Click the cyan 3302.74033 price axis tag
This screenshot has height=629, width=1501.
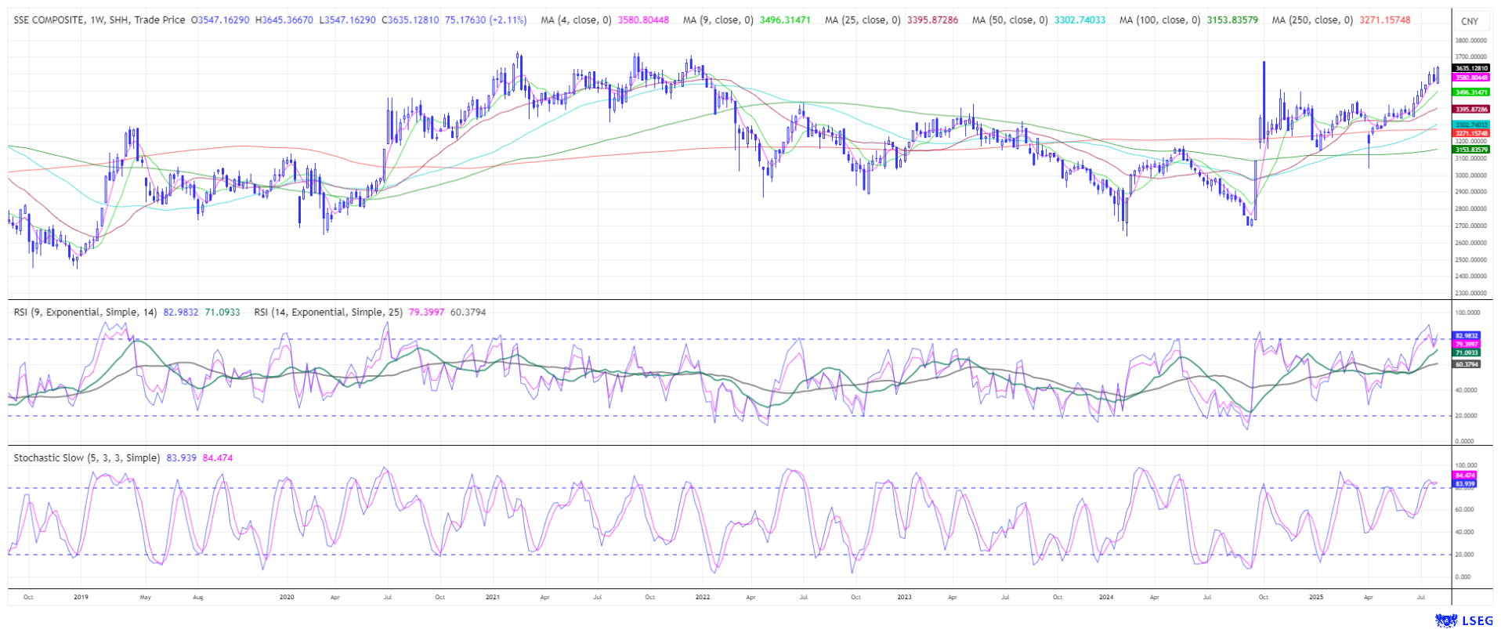click(x=1470, y=125)
